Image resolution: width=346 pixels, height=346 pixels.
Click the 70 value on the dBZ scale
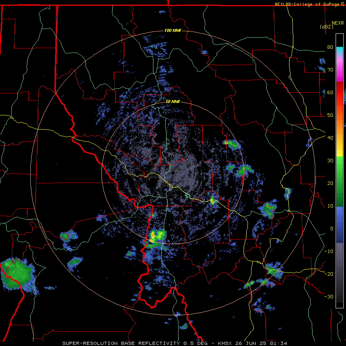pyautogui.click(x=330, y=70)
